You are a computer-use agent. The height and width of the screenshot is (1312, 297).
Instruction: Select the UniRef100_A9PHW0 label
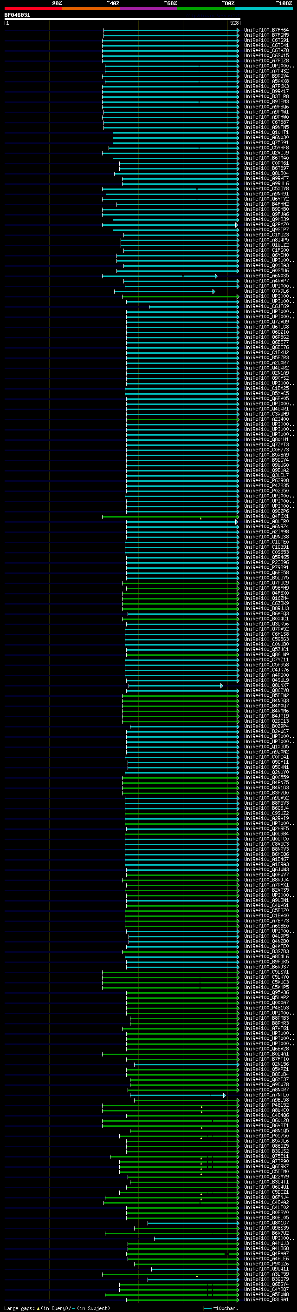pyautogui.click(x=266, y=117)
